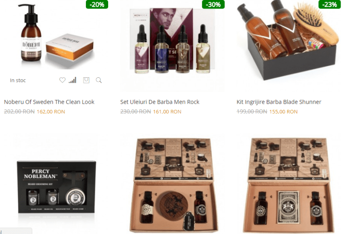This screenshot has width=342, height=234.
Task: Add Noberu product to wishlist heart icon
Action: click(62, 80)
